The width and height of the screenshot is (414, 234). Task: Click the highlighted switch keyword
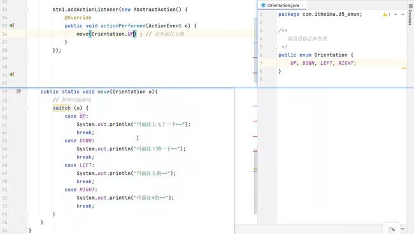(x=62, y=107)
